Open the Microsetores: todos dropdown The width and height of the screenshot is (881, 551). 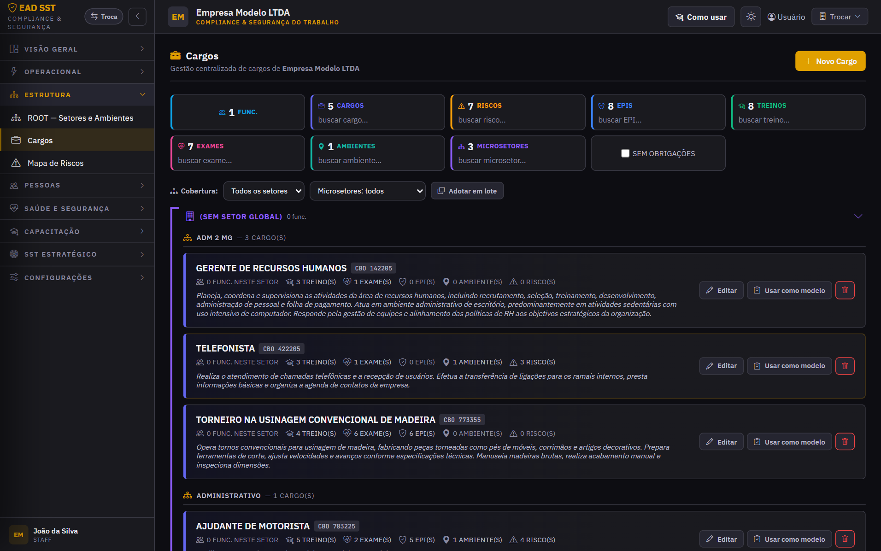368,191
